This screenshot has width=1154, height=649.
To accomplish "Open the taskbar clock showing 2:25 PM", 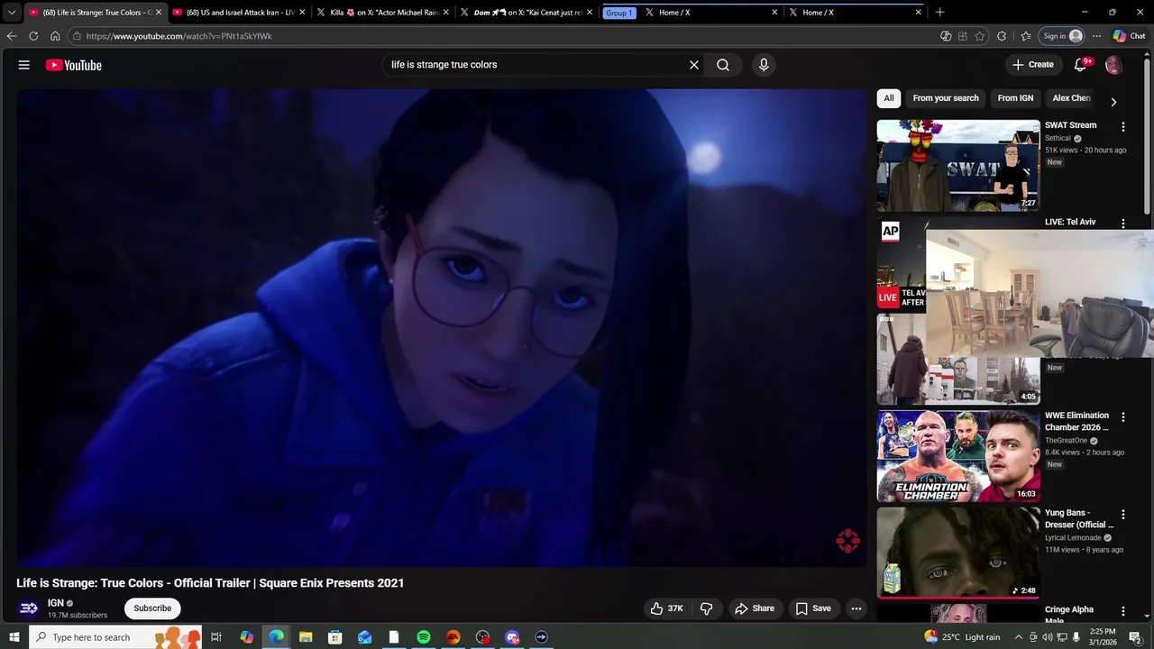I will [x=1103, y=637].
